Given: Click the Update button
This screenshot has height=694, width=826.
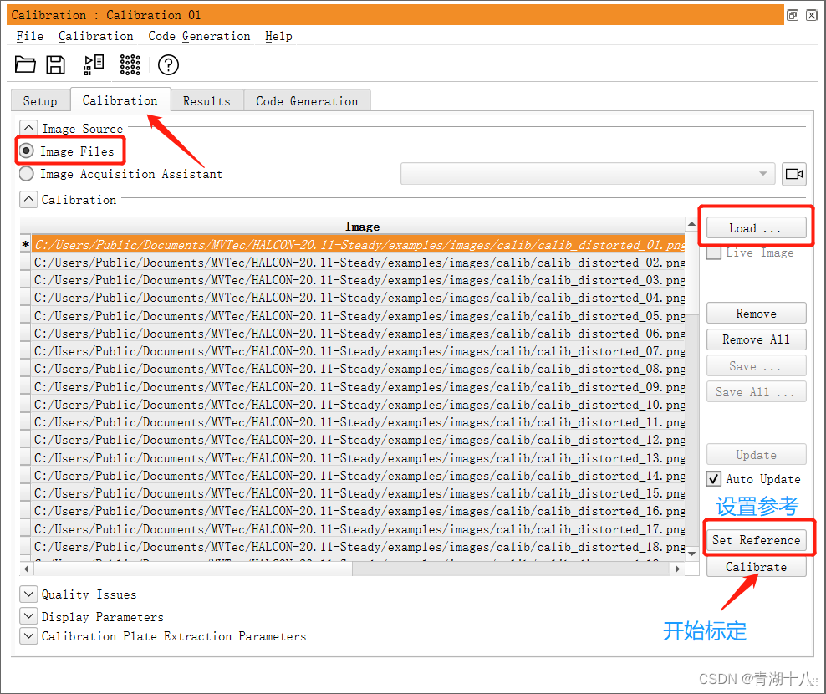Looking at the screenshot, I should 756,454.
